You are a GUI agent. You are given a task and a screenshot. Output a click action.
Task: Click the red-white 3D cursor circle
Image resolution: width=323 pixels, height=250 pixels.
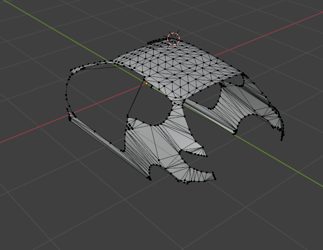click(173, 39)
